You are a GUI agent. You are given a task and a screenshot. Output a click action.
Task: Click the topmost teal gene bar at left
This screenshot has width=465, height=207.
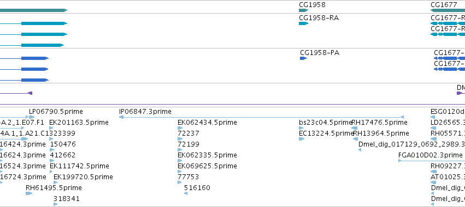(x=33, y=10)
